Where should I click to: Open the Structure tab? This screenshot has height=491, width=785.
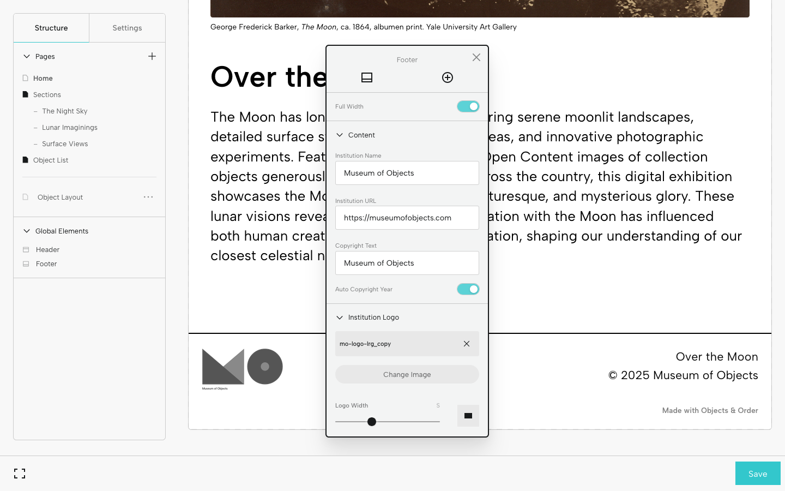pyautogui.click(x=51, y=27)
